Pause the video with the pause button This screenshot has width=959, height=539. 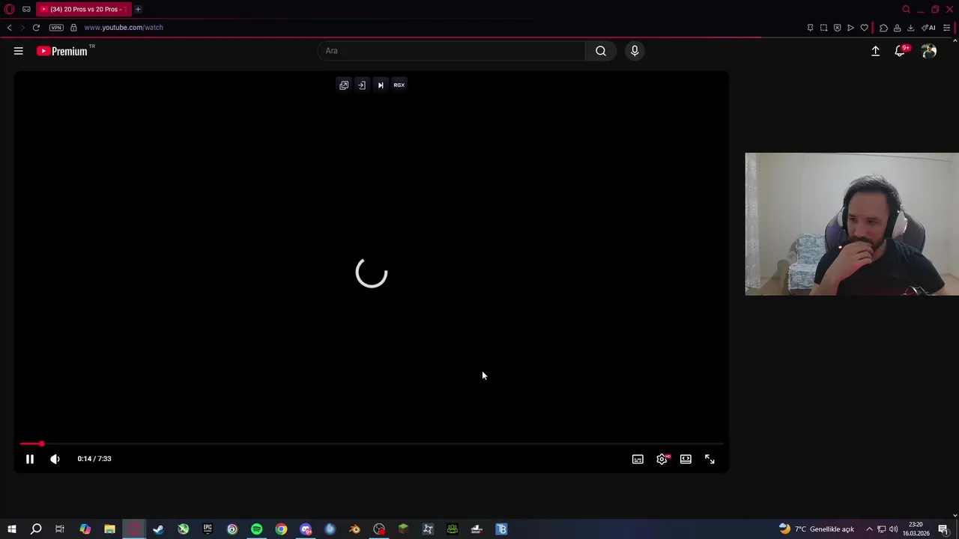click(x=30, y=459)
